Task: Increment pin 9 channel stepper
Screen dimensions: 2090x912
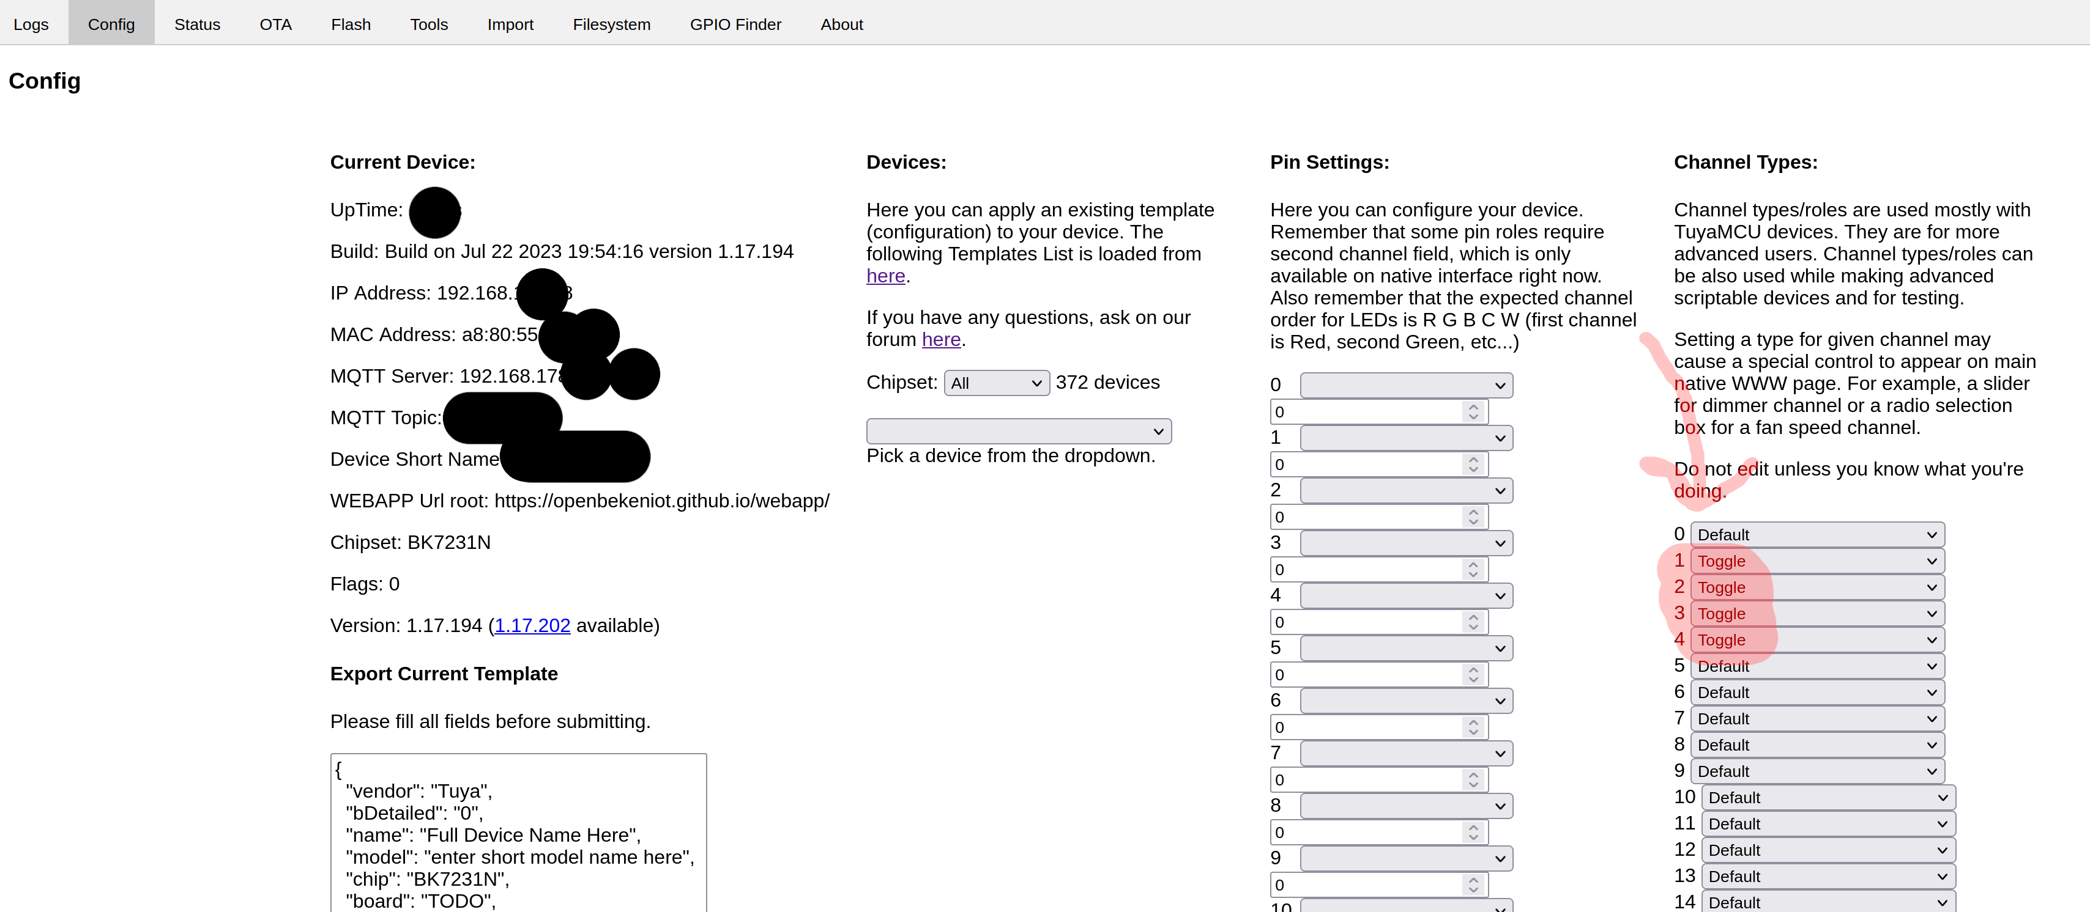Action: click(x=1473, y=880)
